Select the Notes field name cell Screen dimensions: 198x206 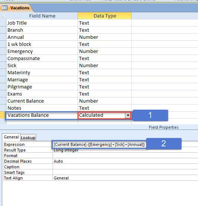(x=42, y=108)
